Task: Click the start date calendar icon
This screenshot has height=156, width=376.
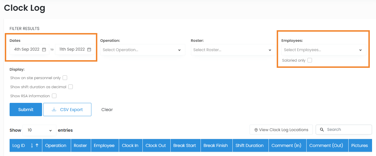Action: coord(44,49)
